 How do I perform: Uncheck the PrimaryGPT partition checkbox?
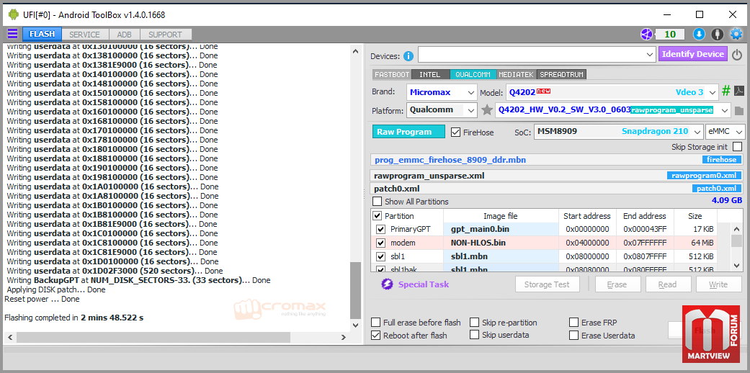pyautogui.click(x=380, y=229)
